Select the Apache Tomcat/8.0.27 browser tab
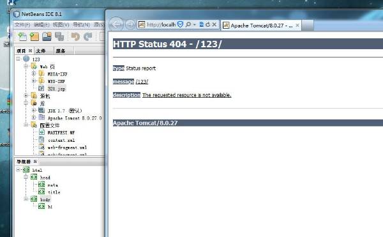The height and width of the screenshot is (237, 383). (x=261, y=26)
